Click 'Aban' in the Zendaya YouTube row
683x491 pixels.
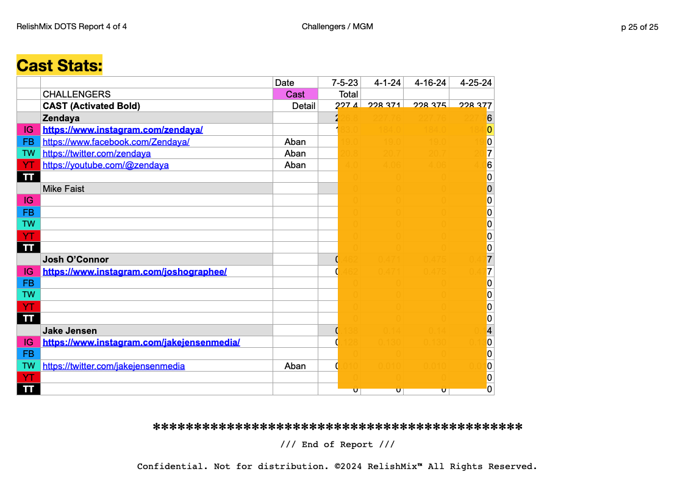tap(295, 166)
